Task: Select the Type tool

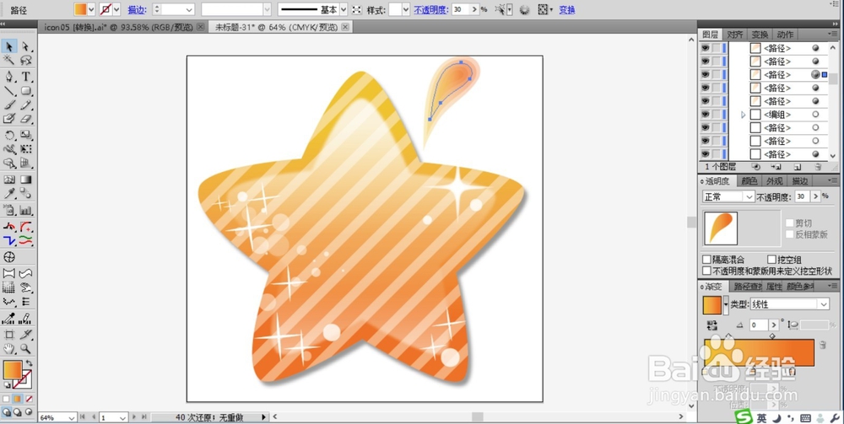Action: click(x=26, y=77)
